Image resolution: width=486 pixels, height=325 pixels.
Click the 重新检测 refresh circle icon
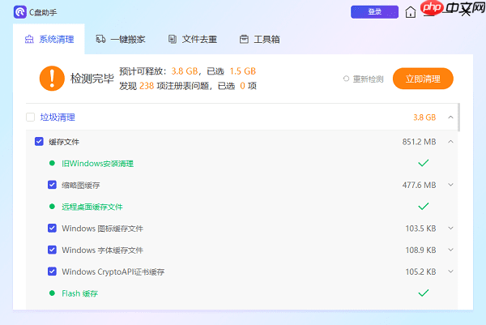pos(346,79)
